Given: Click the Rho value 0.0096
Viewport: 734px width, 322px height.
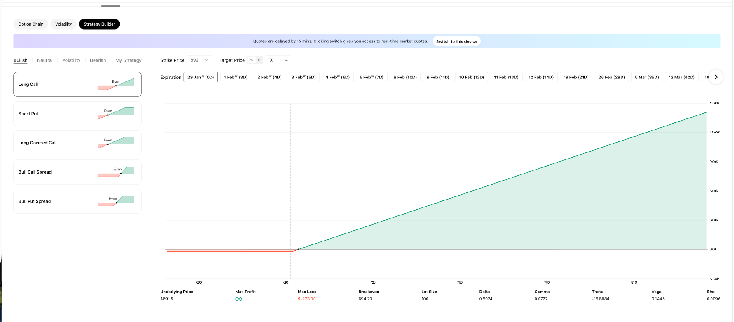Looking at the screenshot, I should point(713,299).
